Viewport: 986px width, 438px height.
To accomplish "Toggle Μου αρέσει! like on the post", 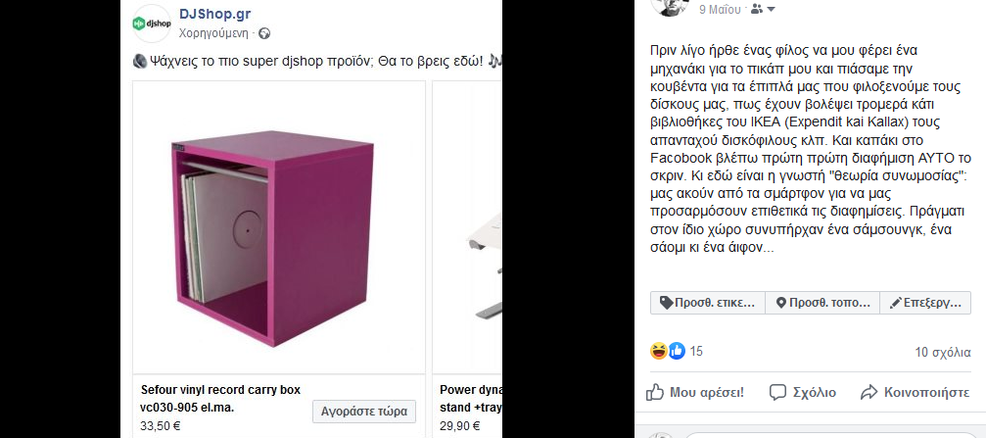I will [x=695, y=393].
